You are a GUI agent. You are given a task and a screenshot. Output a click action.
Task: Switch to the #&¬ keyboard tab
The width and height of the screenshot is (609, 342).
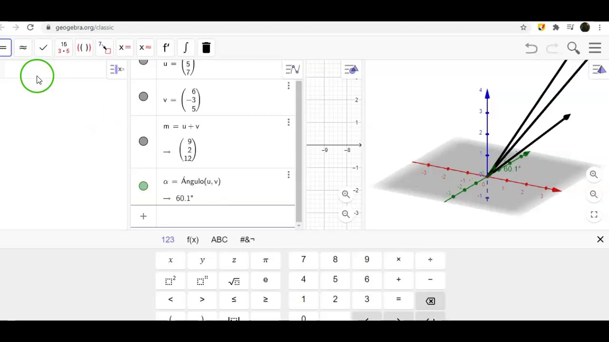[247, 240]
